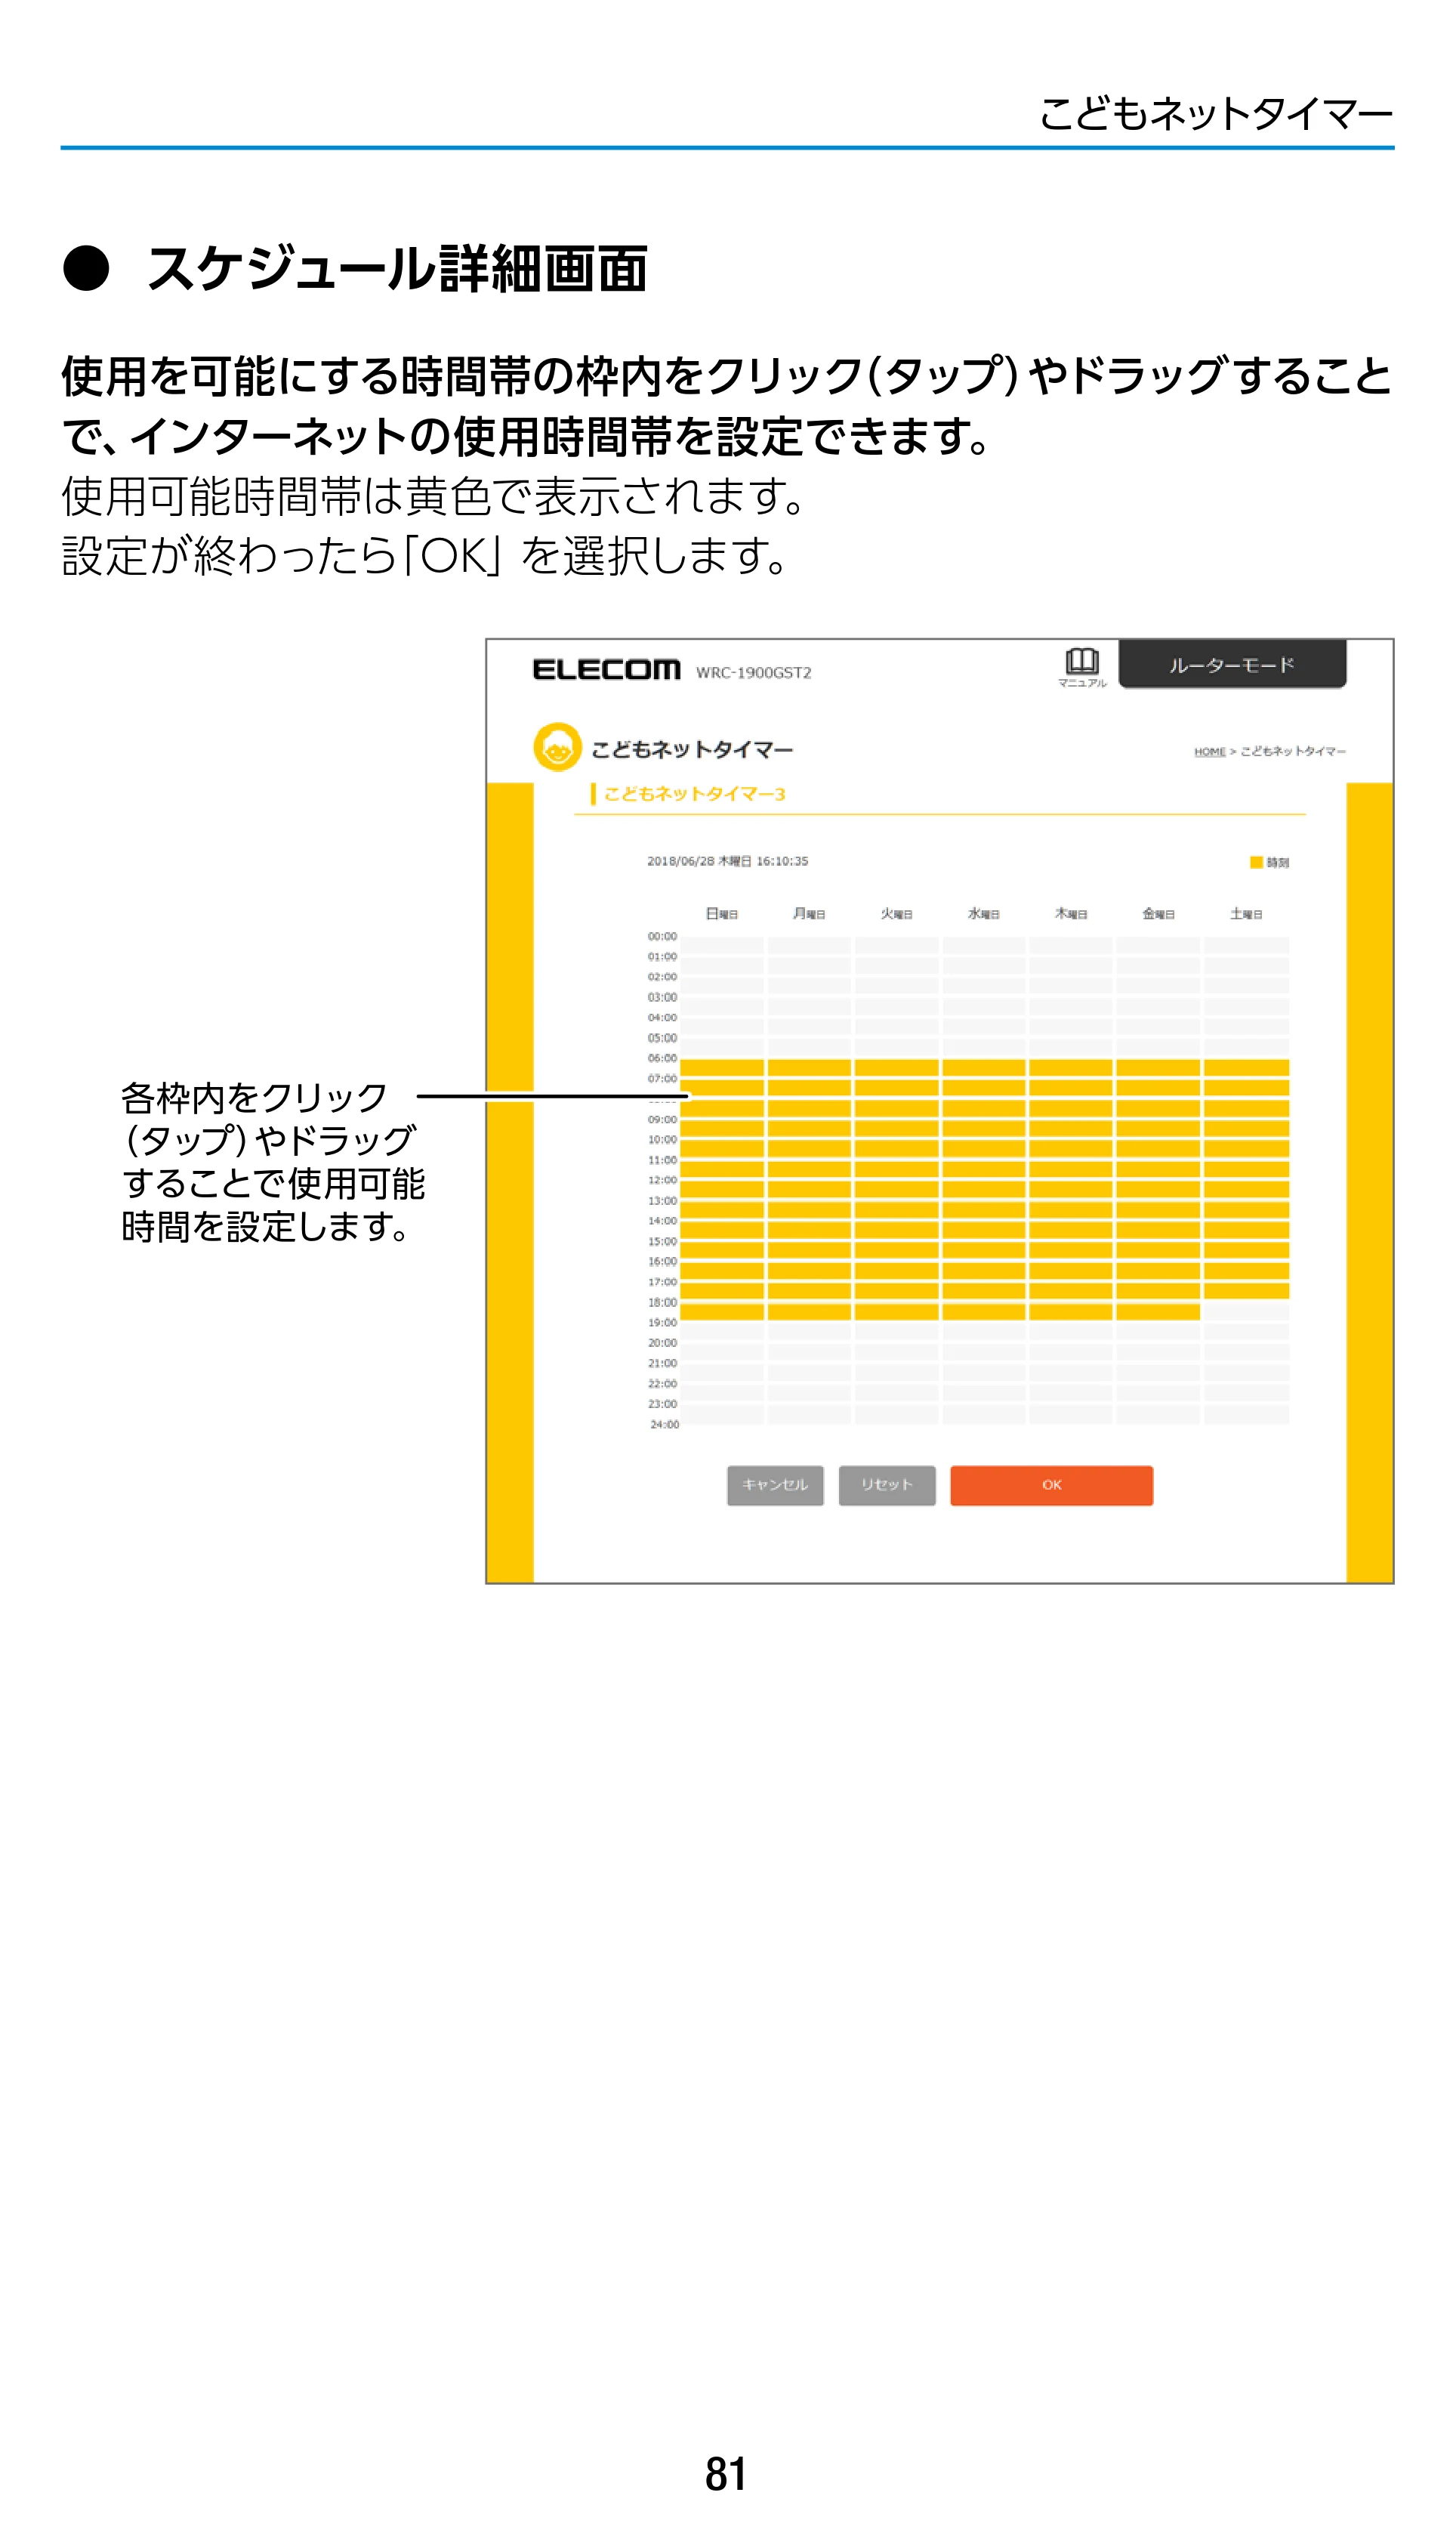Click the キャンセル button

pyautogui.click(x=775, y=1485)
